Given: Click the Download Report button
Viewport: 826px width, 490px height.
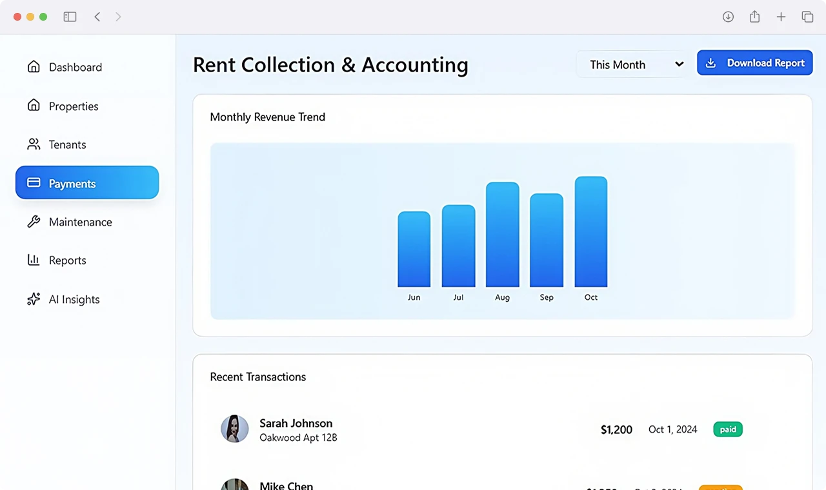Looking at the screenshot, I should pyautogui.click(x=754, y=63).
